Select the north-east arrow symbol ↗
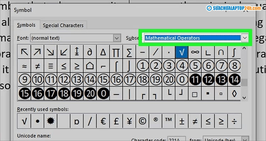 tap(38, 52)
